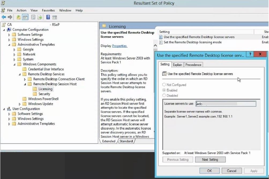
Task: Click the License servers to use field
Action: [226, 104]
